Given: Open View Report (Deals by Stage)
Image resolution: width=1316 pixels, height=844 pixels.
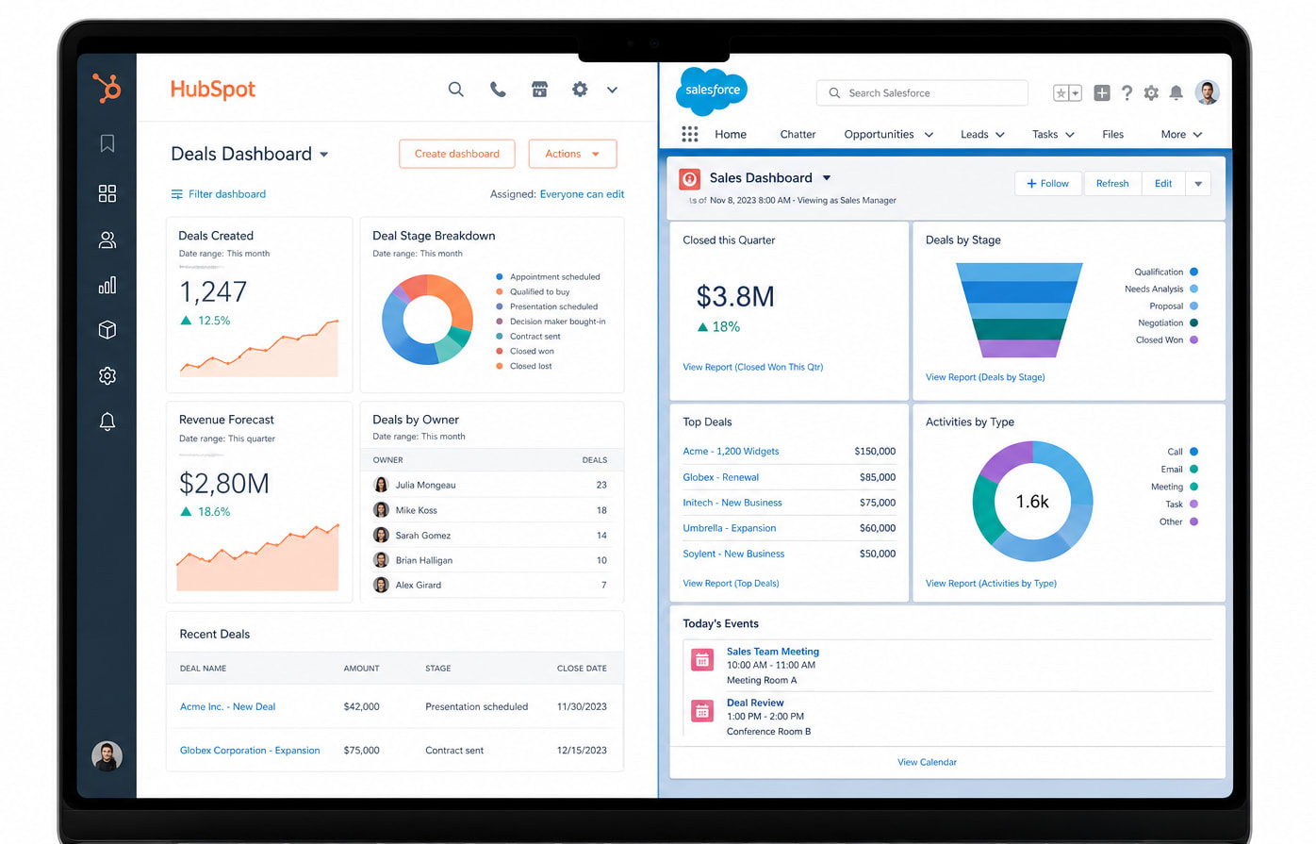Looking at the screenshot, I should click(985, 377).
